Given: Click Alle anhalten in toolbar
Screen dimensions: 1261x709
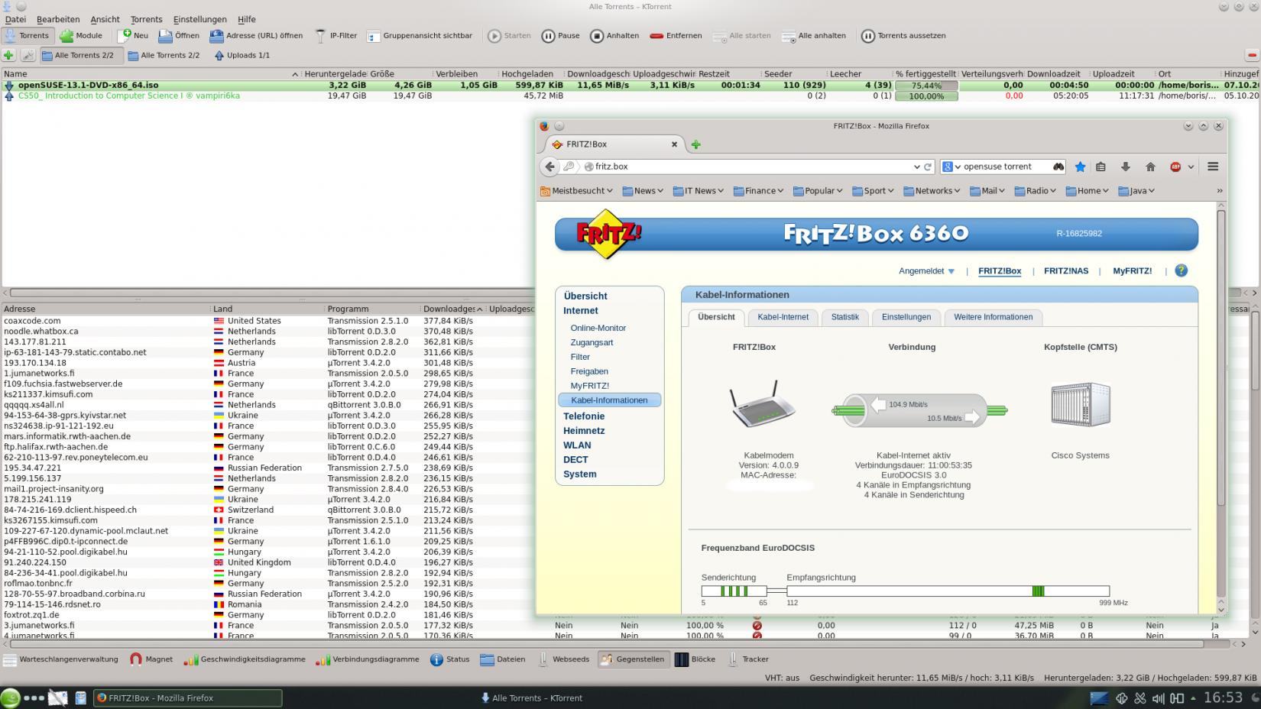Looking at the screenshot, I should click(x=814, y=35).
